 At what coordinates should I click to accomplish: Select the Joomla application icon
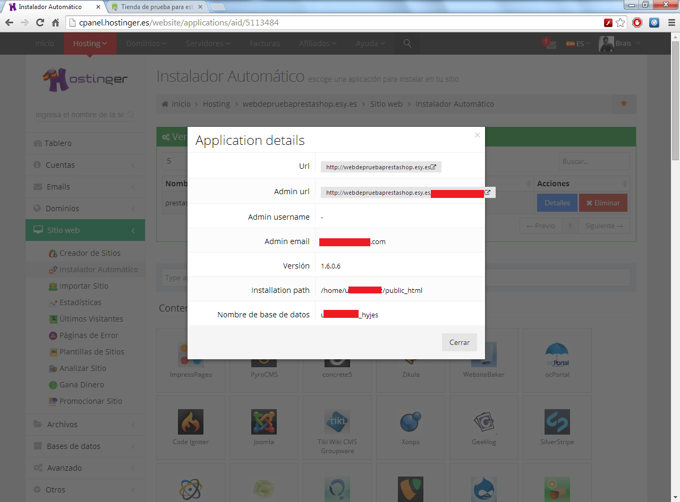(263, 422)
